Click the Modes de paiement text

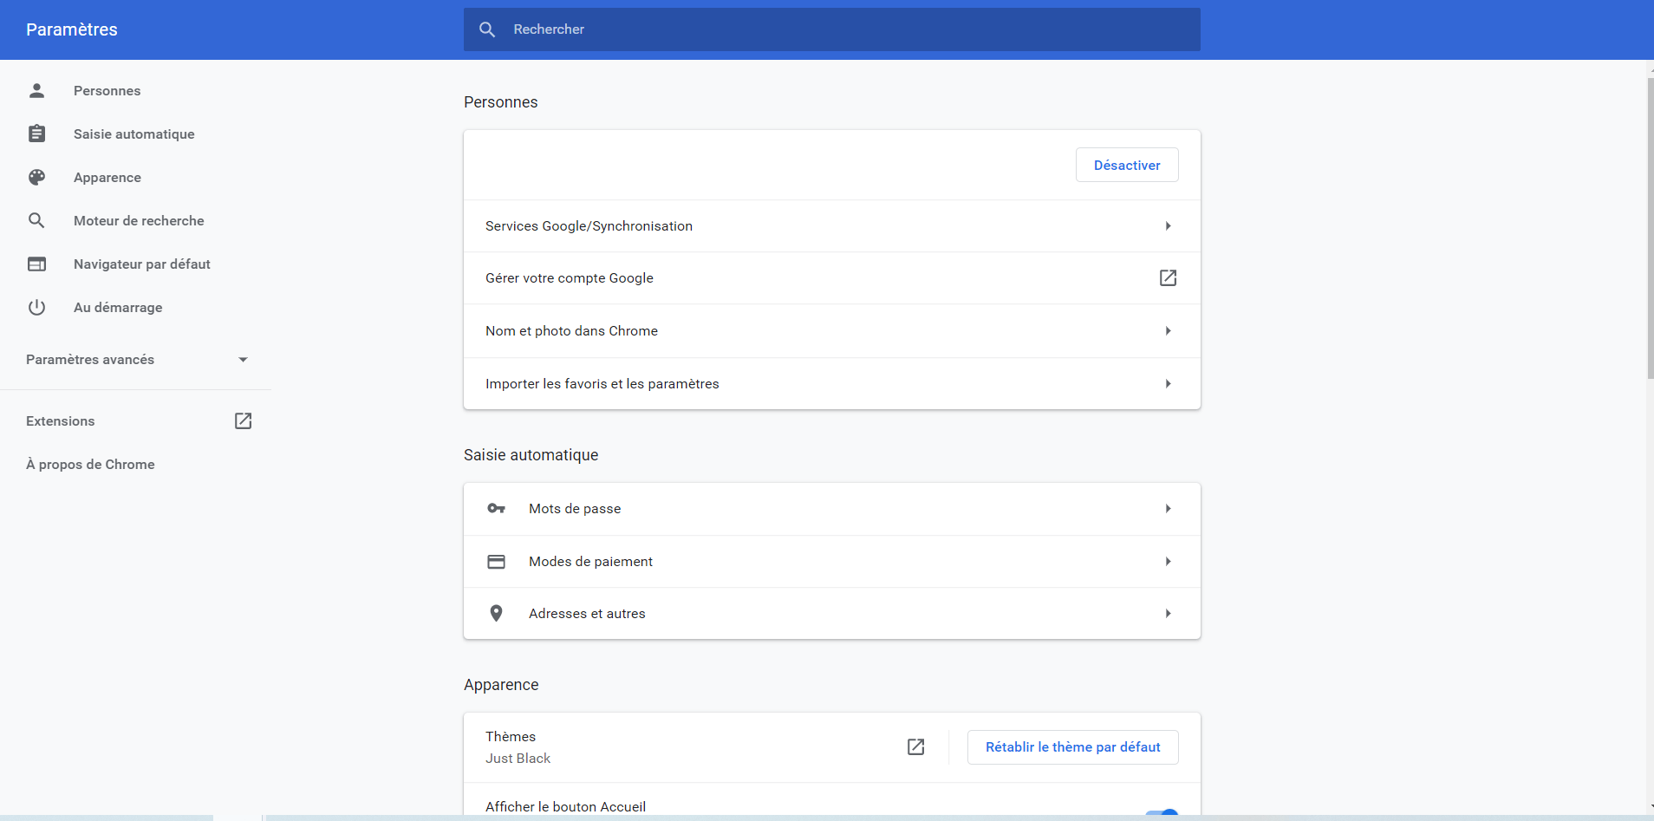(x=590, y=561)
